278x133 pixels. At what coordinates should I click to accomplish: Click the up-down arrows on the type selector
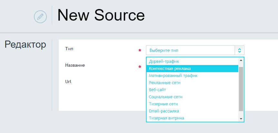point(240,51)
